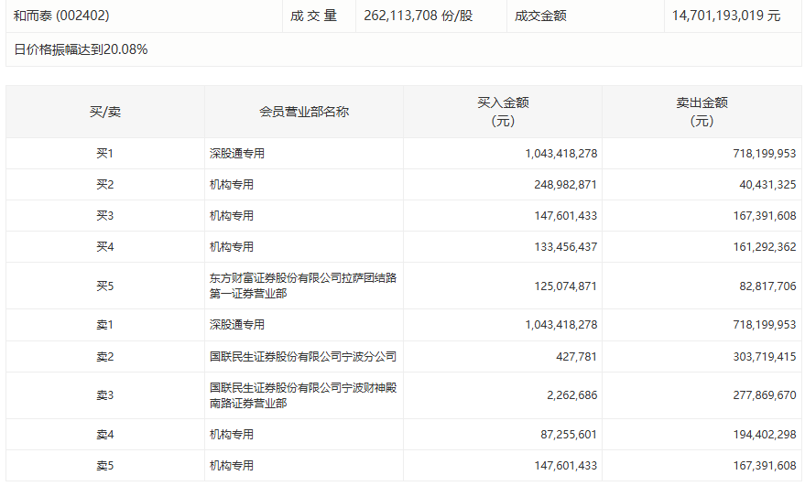Click 国联民生证券 宁波财神殿南路证券营业部 name
Viewport: 805px width, 486px height.
303,395
